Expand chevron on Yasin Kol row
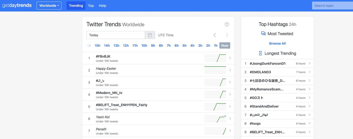Image resolution: width=353 pixels, height=139 pixels. click(x=230, y=119)
